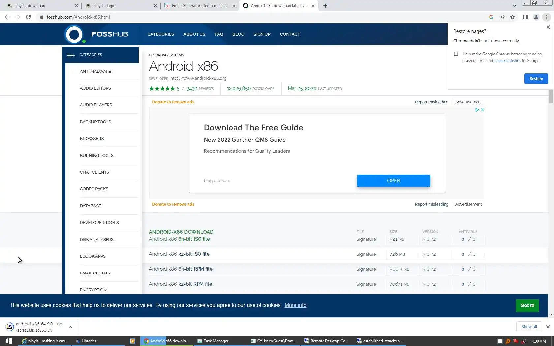The width and height of the screenshot is (554, 346).
Task: Click the first Donate to remove ads link
Action: coord(173,102)
